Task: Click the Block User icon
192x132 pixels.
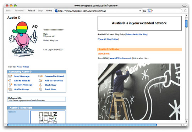Action: point(40,85)
